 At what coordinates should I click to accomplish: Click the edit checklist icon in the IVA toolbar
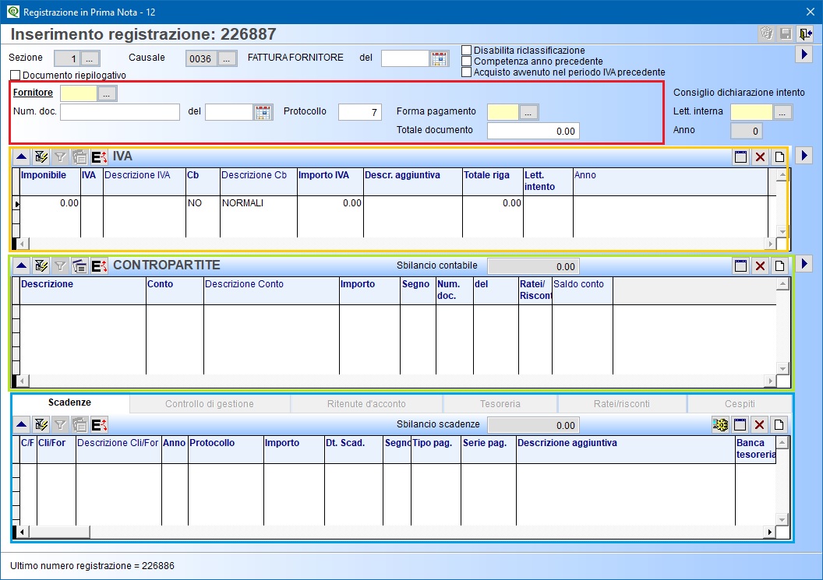pyautogui.click(x=41, y=156)
